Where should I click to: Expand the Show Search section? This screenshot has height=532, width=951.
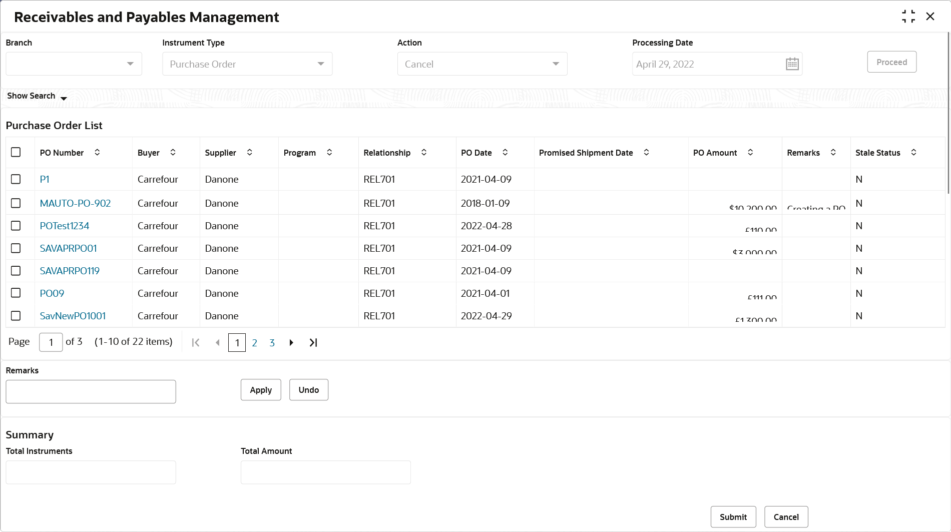pos(37,96)
